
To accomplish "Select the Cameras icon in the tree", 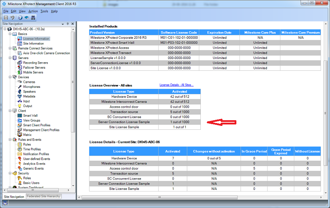I will (x=20, y=82).
